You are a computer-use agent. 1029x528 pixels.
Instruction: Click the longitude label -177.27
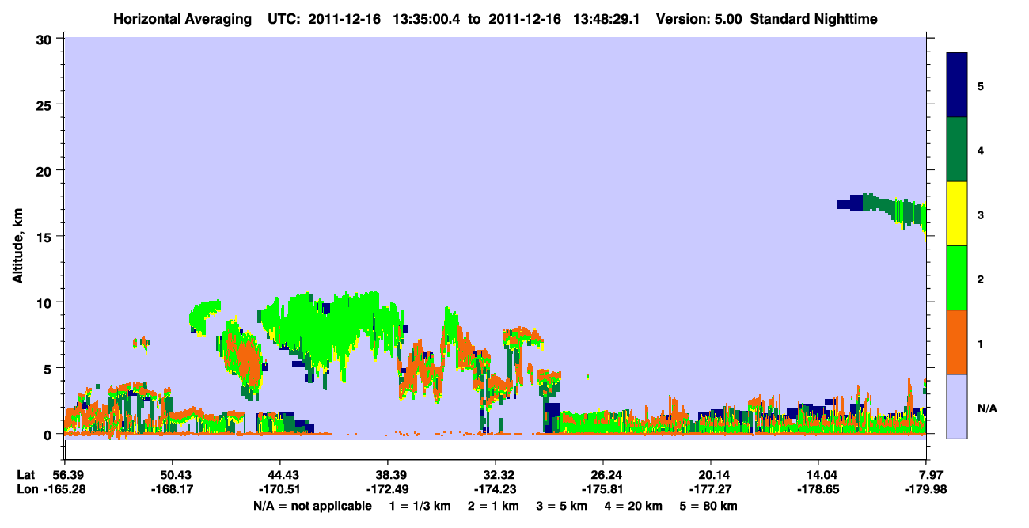(x=711, y=490)
